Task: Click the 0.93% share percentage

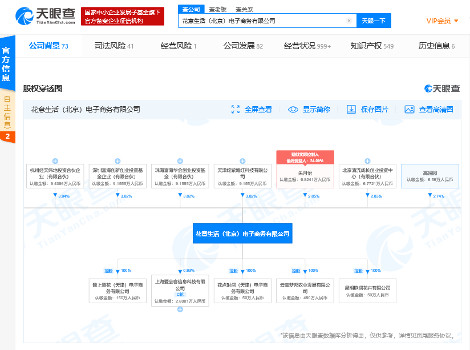Action: (x=189, y=271)
